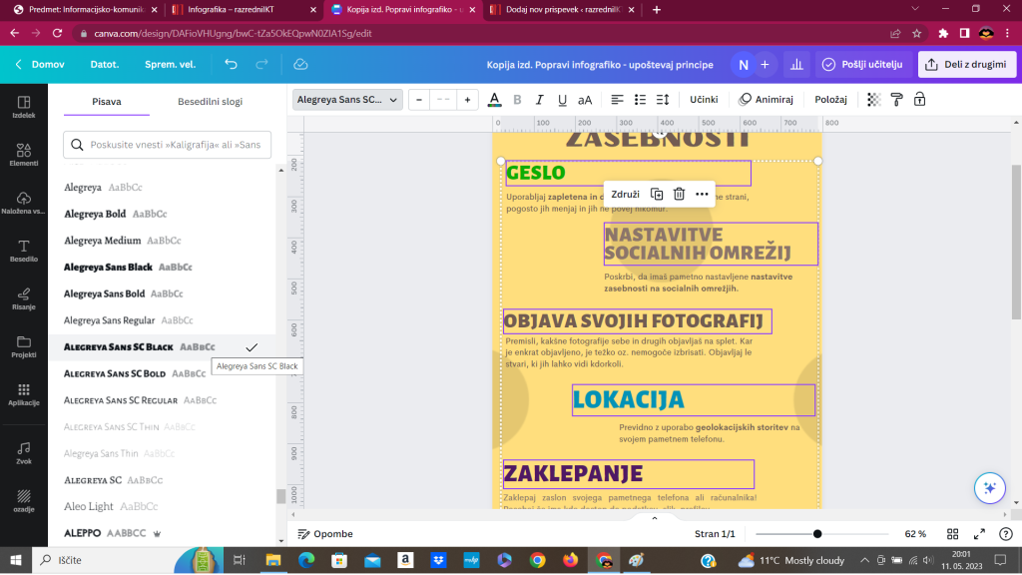Open the Sprem. vel. resize menu
The width and height of the screenshot is (1022, 575).
[170, 65]
